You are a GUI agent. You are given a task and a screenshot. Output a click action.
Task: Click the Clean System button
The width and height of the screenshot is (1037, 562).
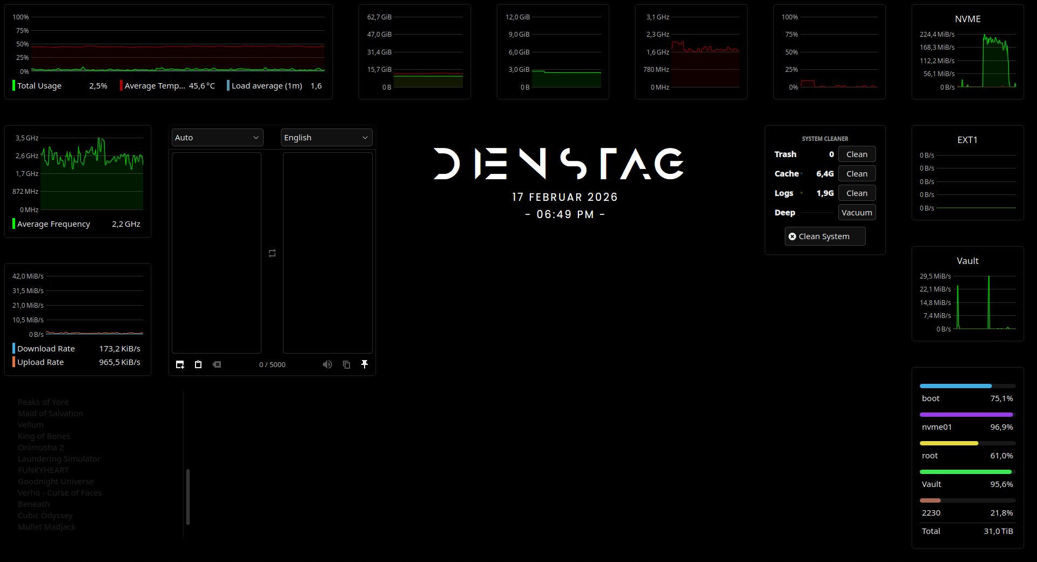click(x=825, y=236)
